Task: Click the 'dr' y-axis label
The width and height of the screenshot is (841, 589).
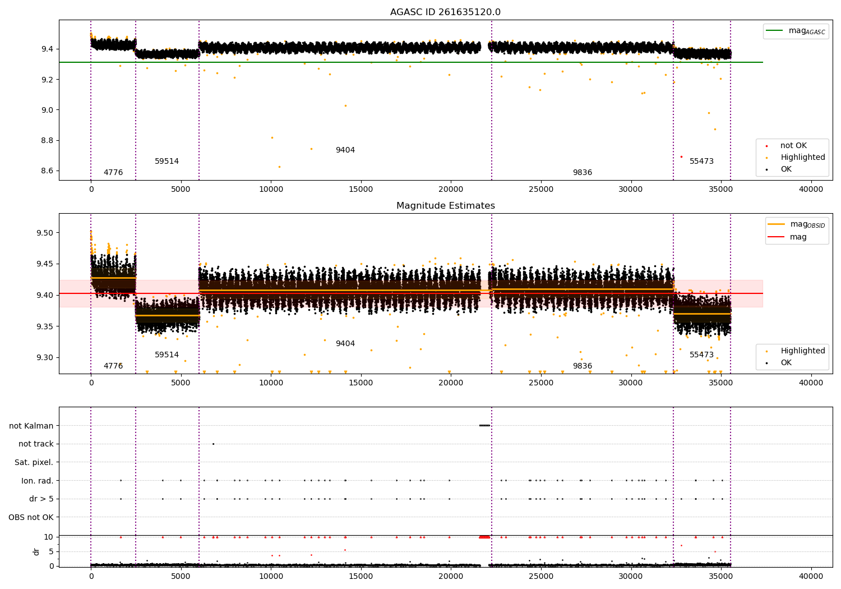Action: (x=36, y=551)
